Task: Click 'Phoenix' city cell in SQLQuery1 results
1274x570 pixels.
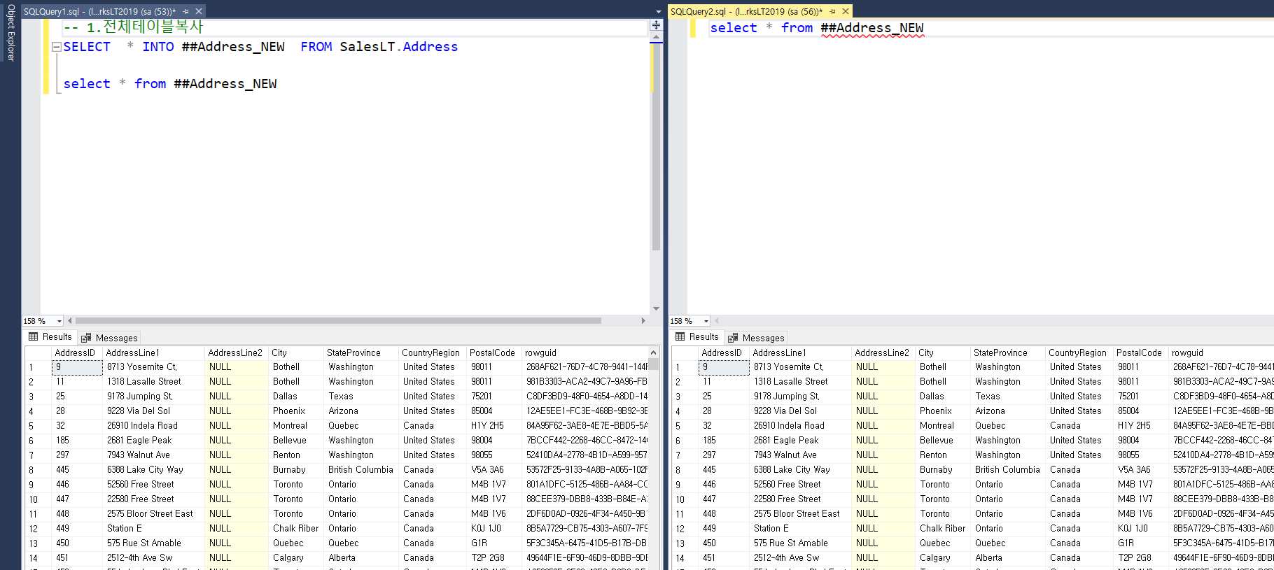Action: click(296, 411)
